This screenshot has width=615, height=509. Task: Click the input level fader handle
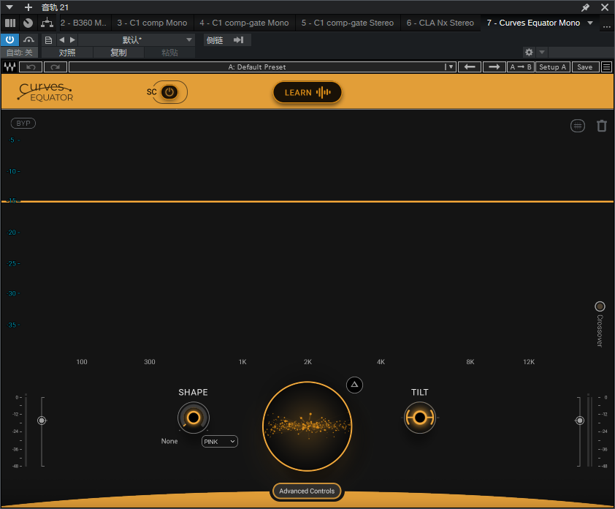(42, 421)
